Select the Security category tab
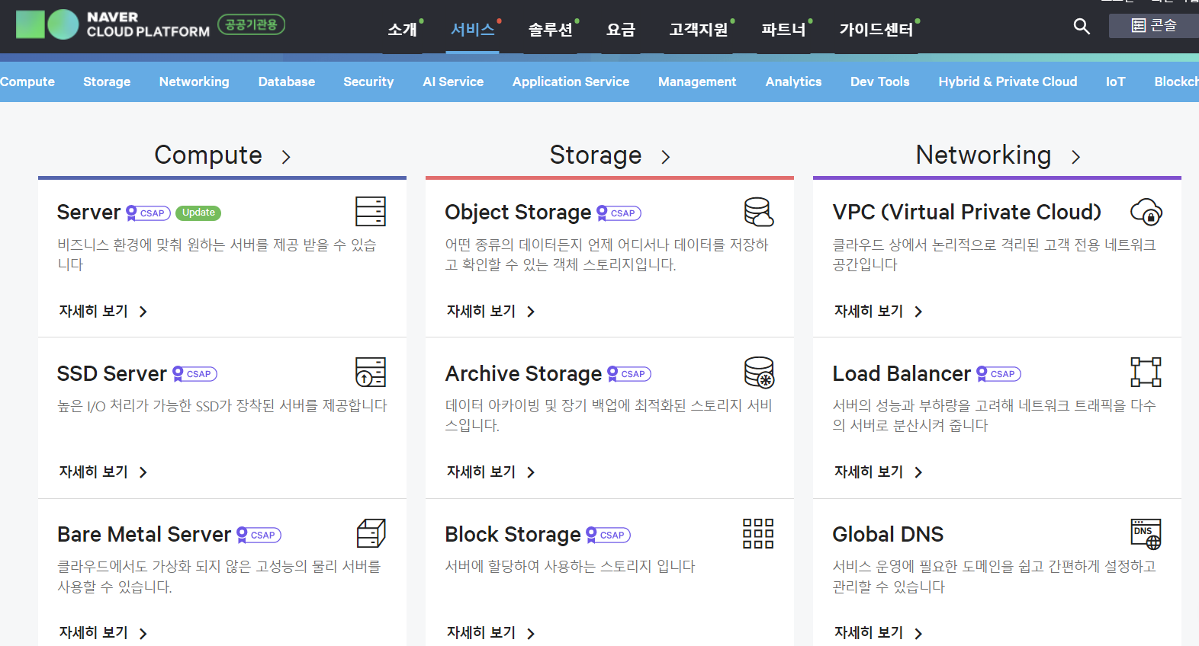This screenshot has width=1199, height=646. tap(368, 82)
